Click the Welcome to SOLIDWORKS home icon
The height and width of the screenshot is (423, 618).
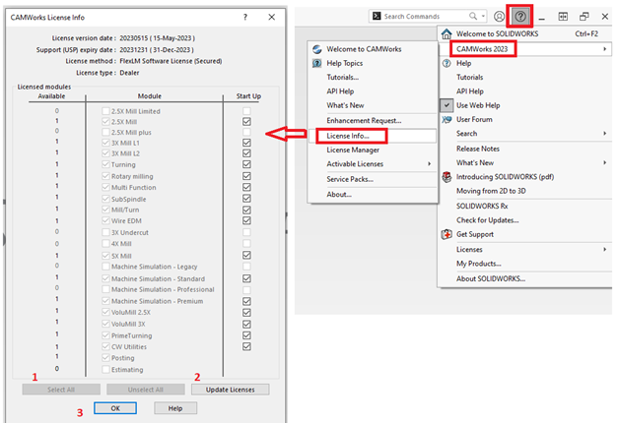point(446,33)
